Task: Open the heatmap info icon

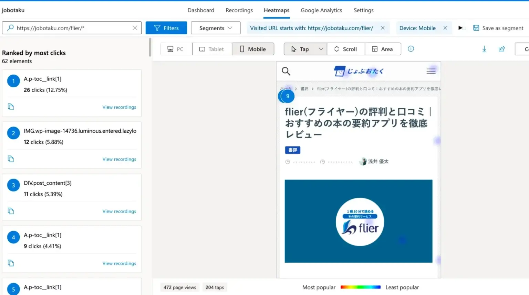Action: (x=411, y=49)
